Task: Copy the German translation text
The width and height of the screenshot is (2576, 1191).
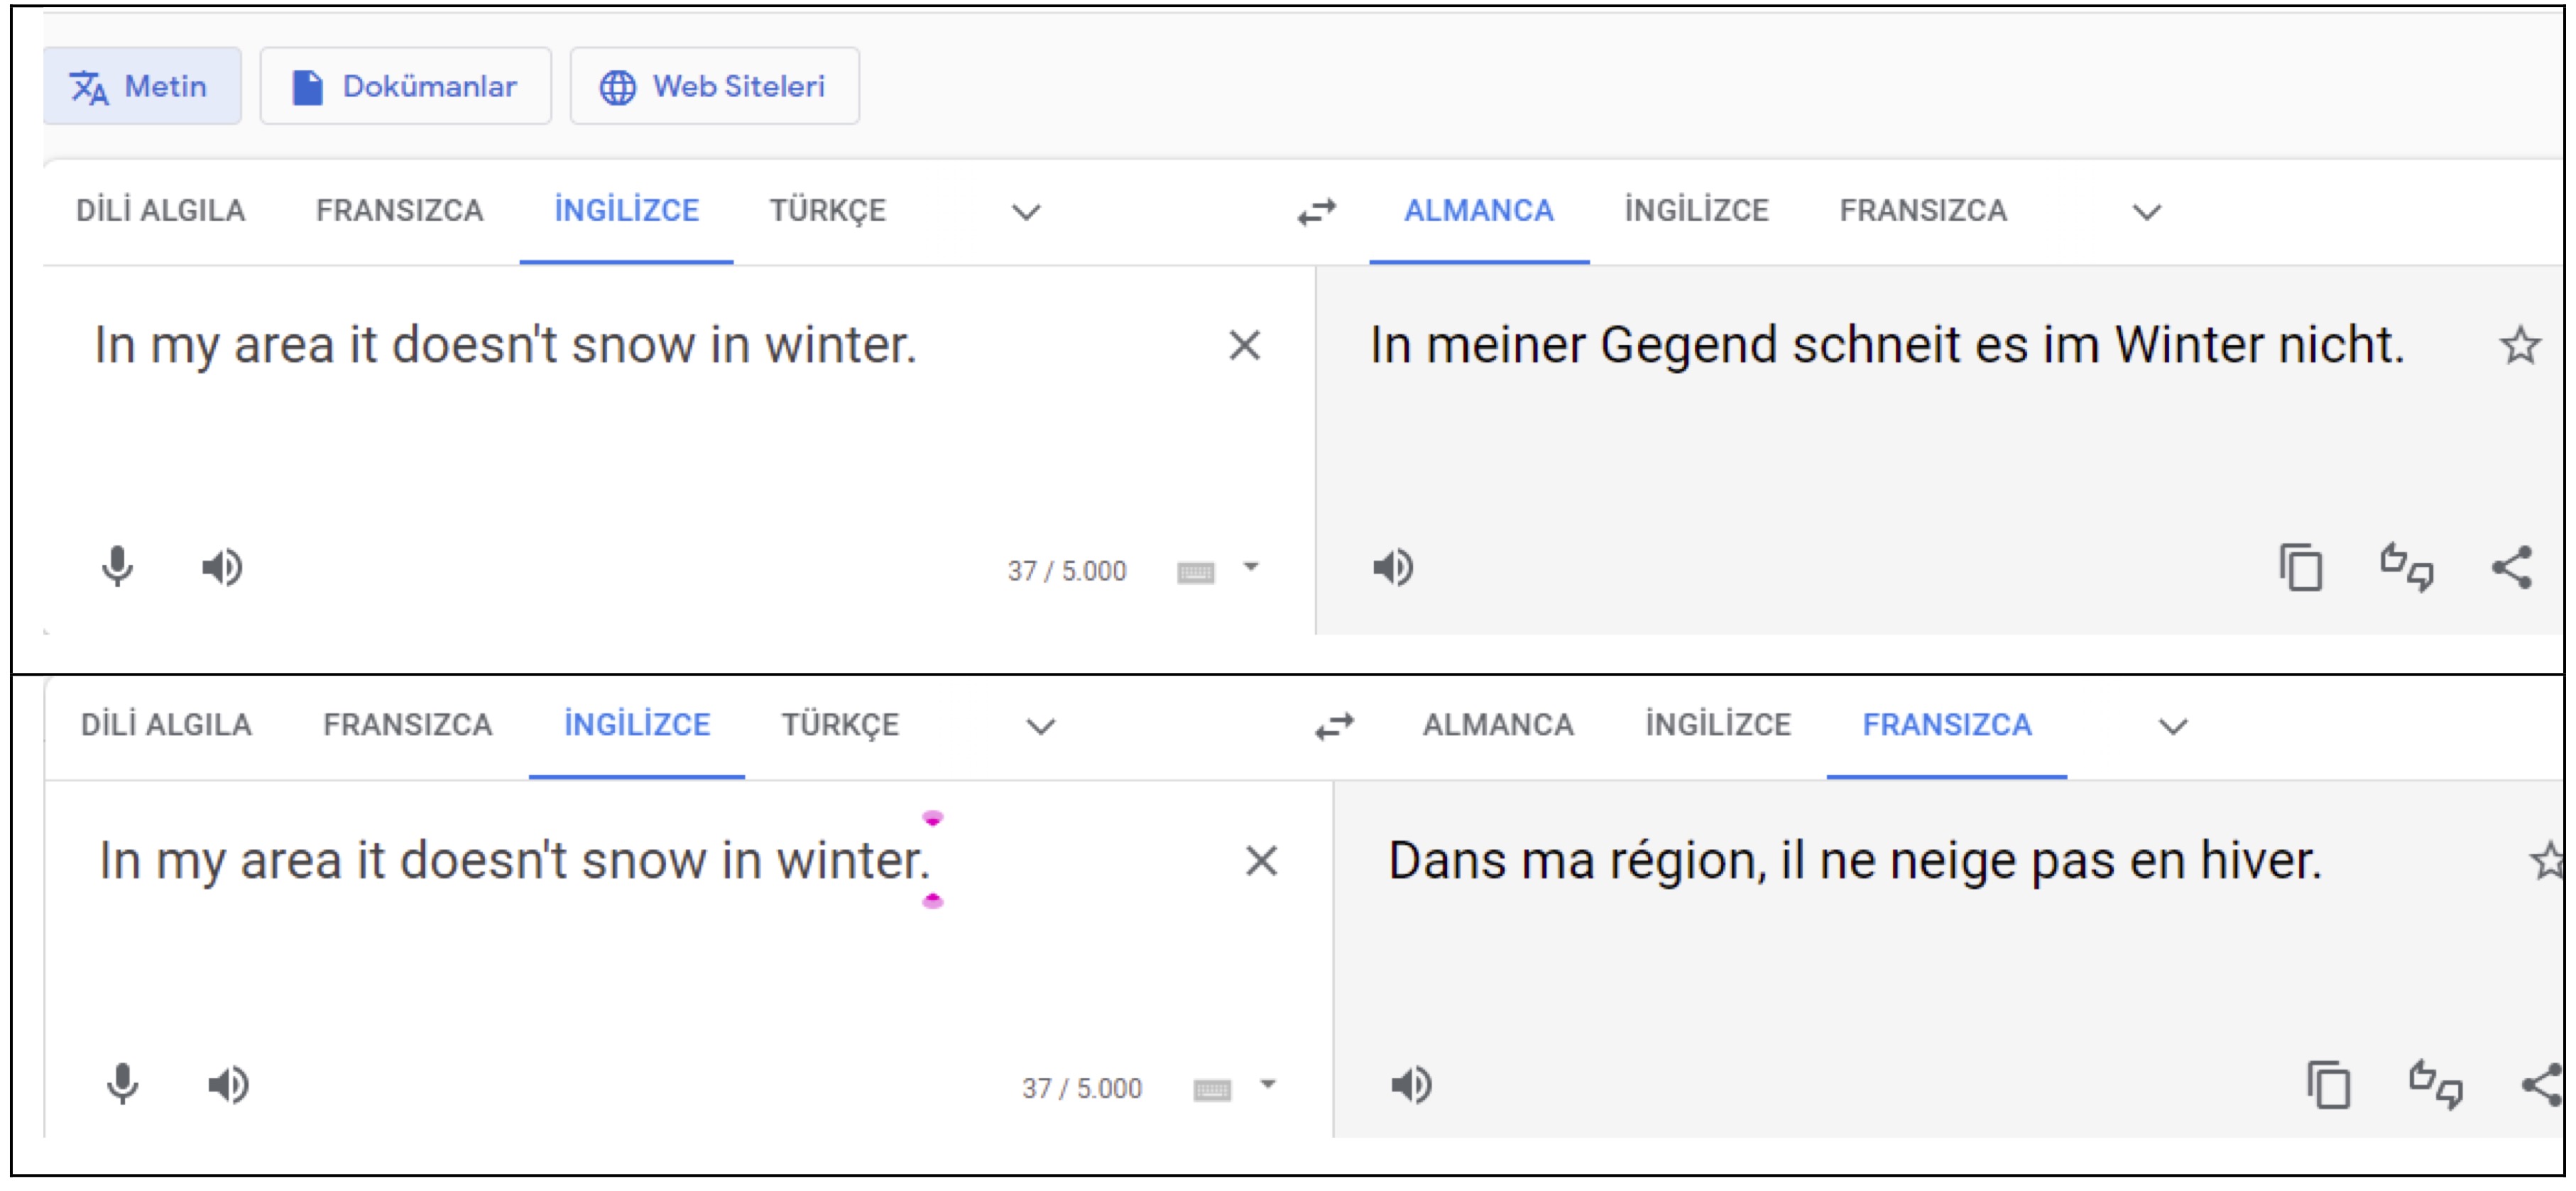Action: tap(2300, 567)
